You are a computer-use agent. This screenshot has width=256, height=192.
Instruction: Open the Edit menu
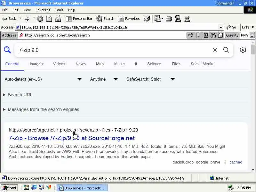pyautogui.click(x=15, y=10)
